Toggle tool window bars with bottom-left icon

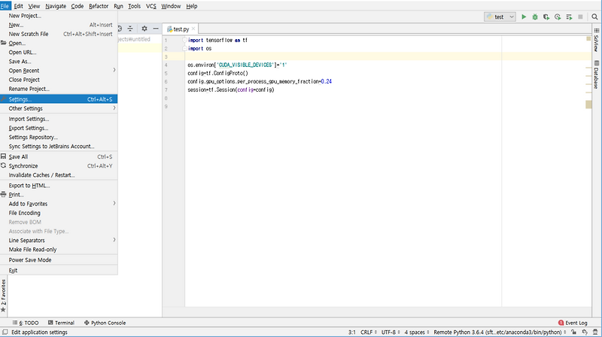pos(5,332)
